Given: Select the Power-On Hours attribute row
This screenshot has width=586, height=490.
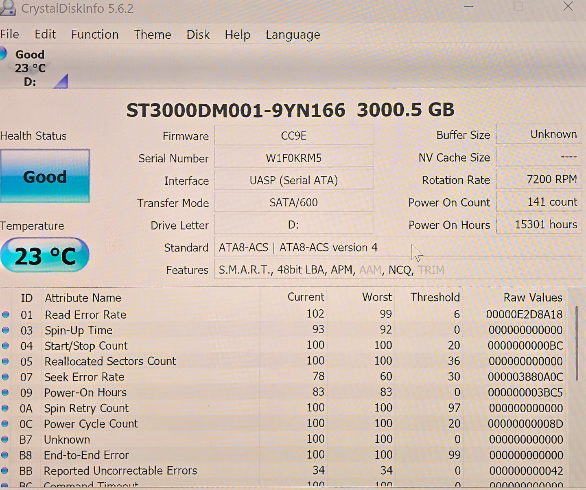Looking at the screenshot, I should coord(85,393).
